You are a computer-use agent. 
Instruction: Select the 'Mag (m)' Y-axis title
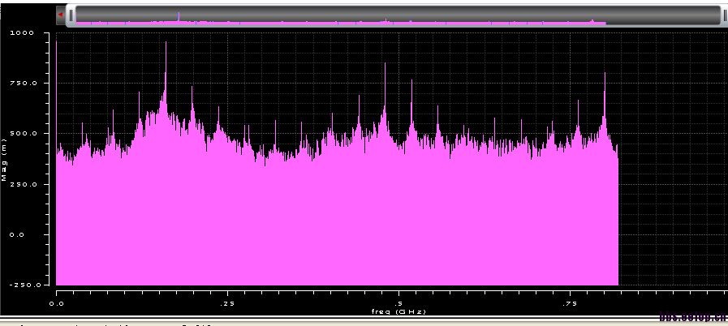pyautogui.click(x=5, y=160)
